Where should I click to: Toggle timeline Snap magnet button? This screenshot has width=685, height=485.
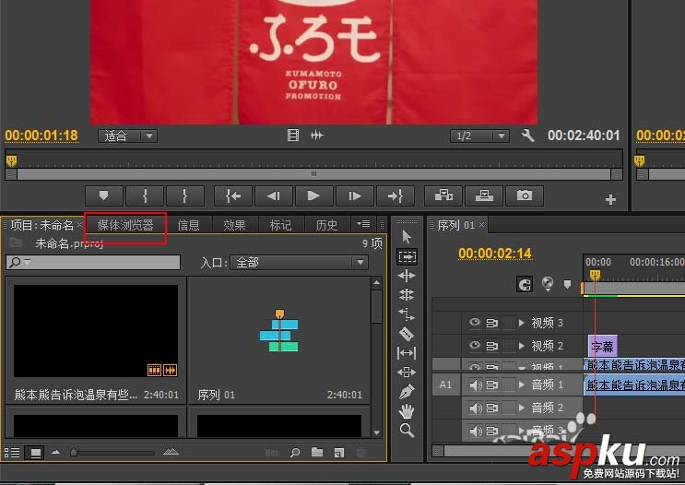click(525, 285)
